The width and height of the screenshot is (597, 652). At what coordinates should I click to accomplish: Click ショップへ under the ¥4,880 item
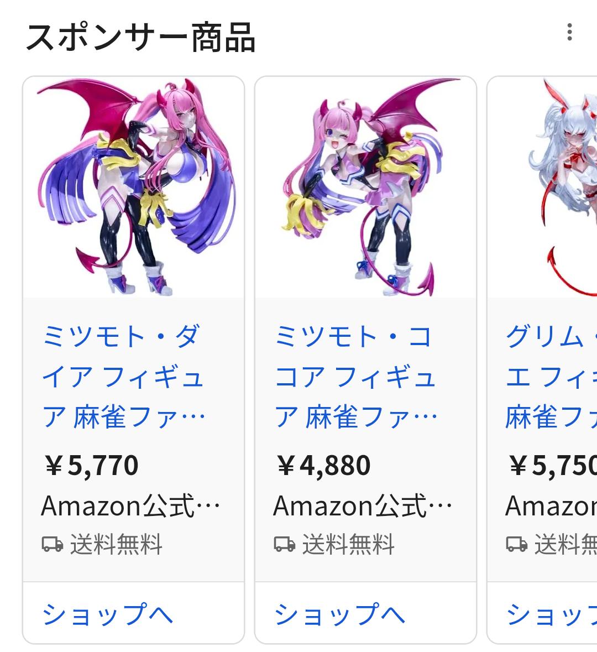point(339,614)
